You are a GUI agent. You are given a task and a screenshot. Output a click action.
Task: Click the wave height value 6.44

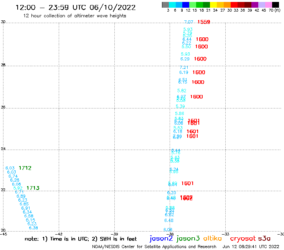pos(187,39)
